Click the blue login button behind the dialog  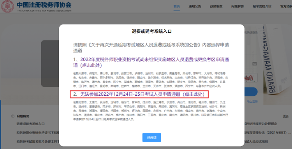[x=251, y=92]
